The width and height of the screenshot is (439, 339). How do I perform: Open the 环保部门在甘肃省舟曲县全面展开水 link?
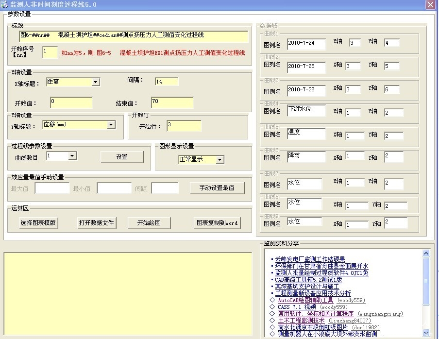321,266
